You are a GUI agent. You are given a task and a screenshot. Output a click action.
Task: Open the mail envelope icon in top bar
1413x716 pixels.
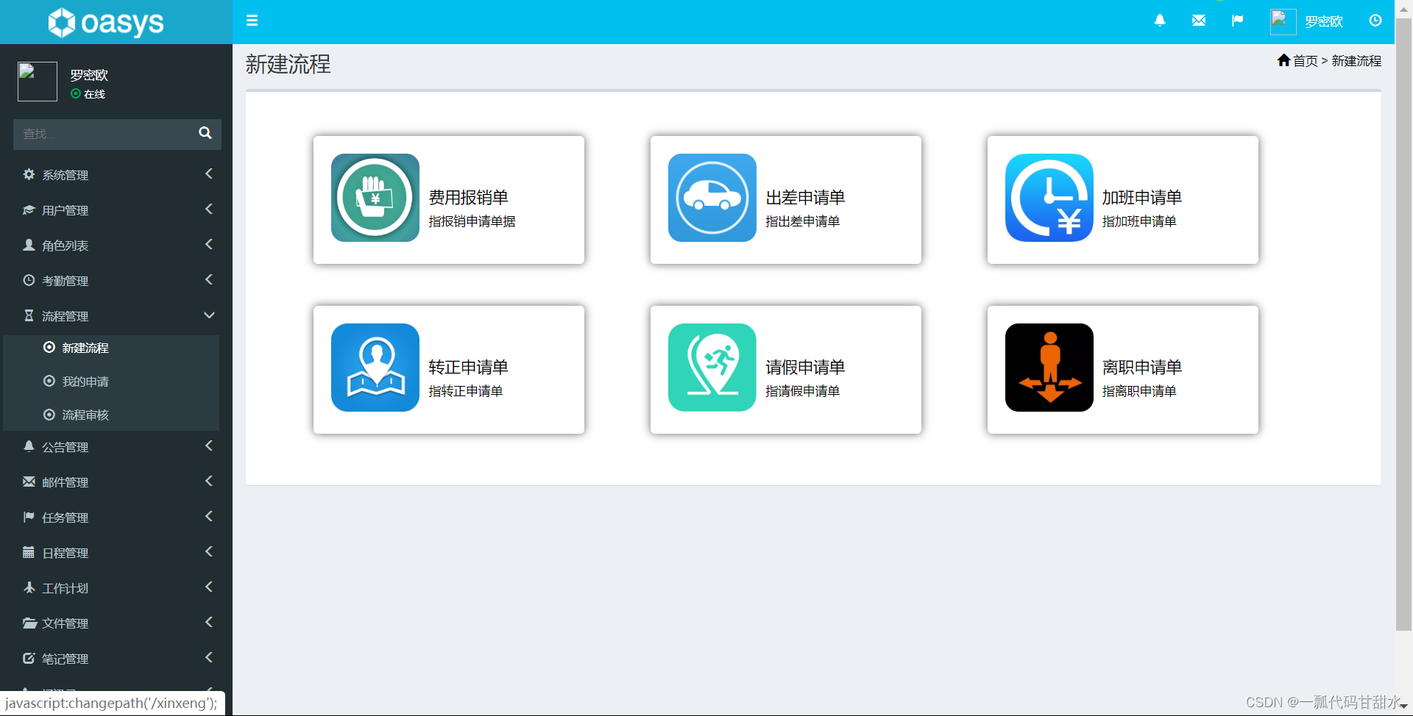click(x=1199, y=21)
